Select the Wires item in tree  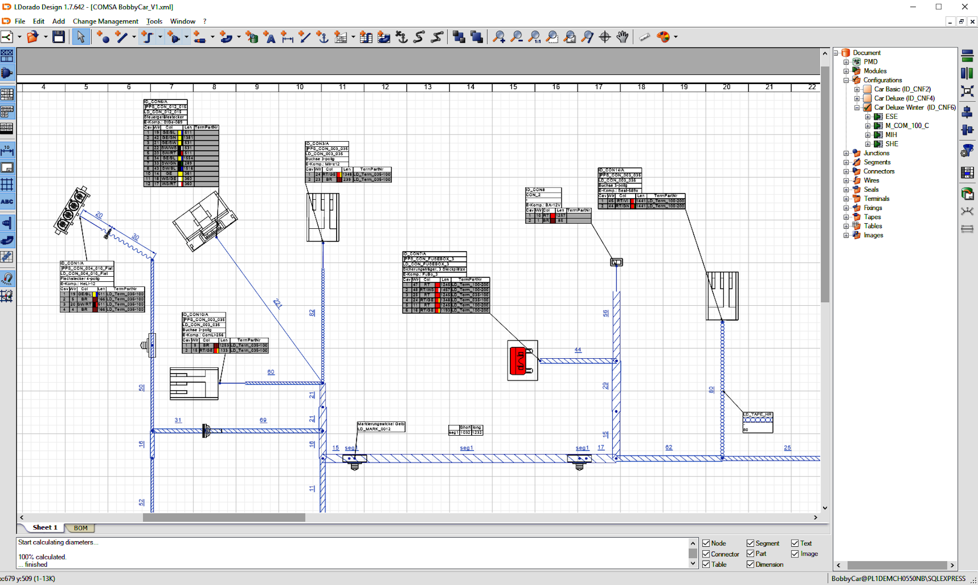click(x=871, y=180)
